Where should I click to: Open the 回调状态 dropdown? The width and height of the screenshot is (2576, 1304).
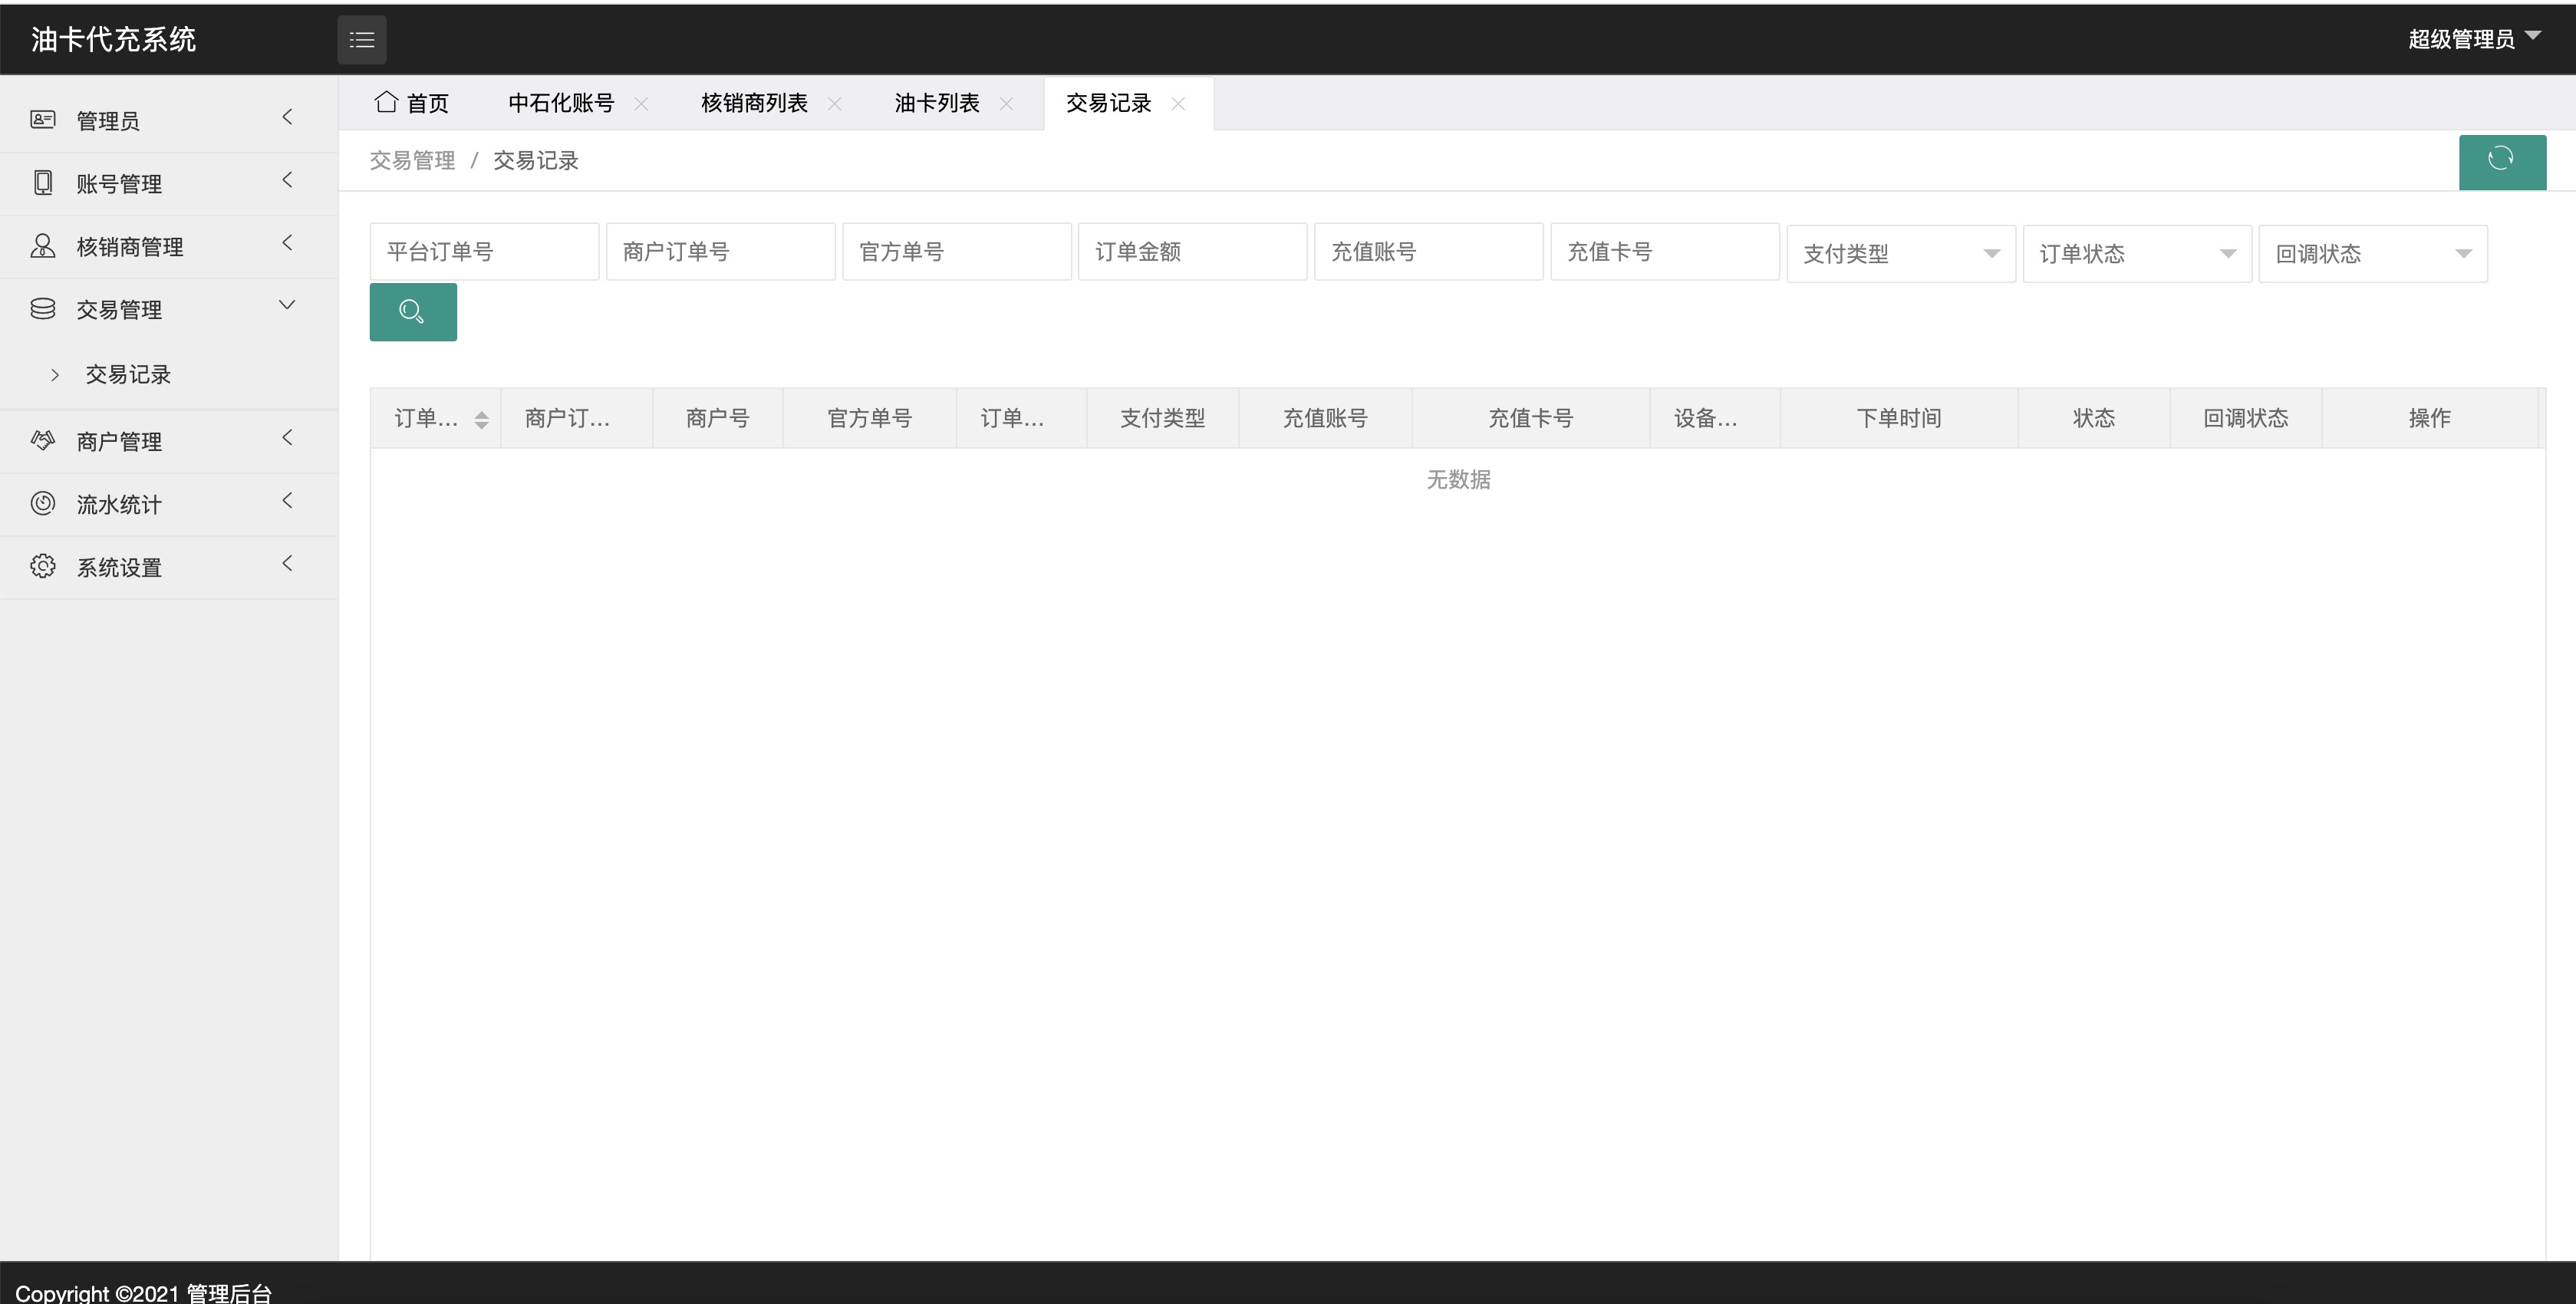click(2373, 253)
